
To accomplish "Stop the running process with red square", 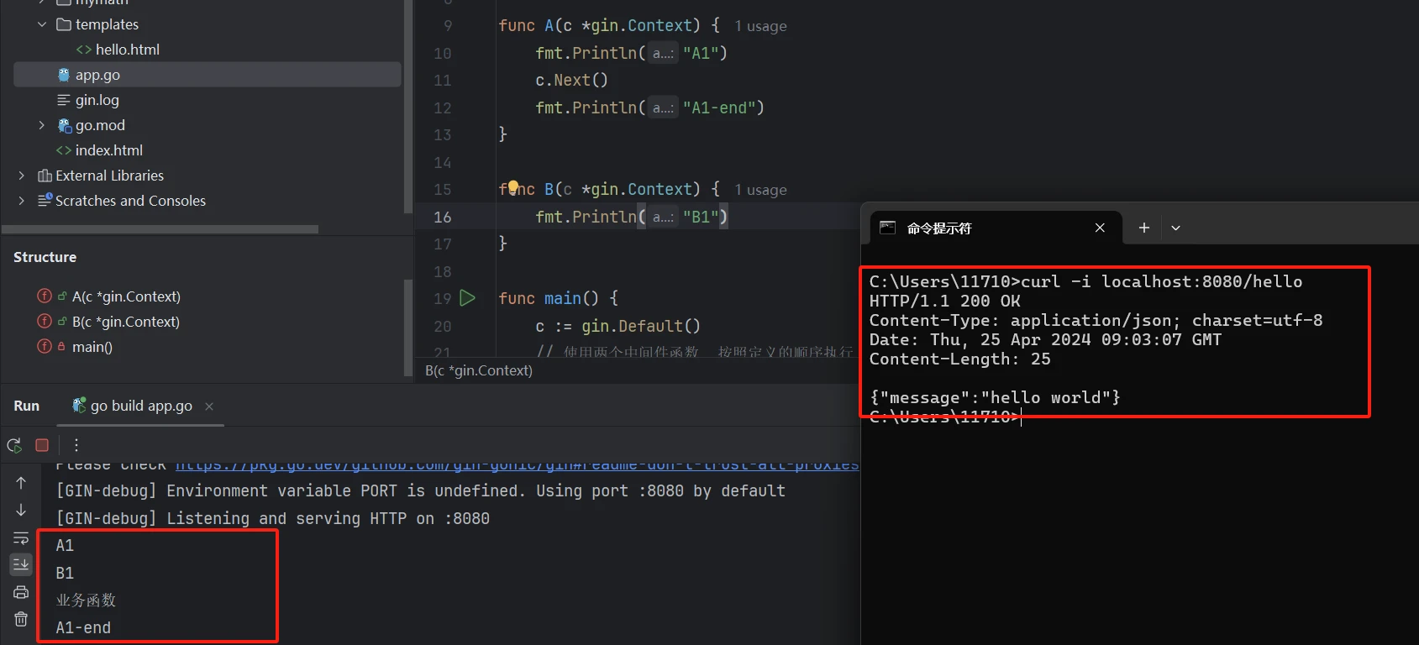I will click(42, 445).
